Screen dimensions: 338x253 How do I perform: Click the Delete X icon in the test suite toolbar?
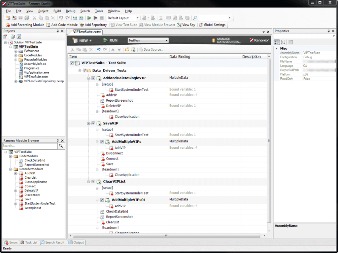tap(91, 50)
